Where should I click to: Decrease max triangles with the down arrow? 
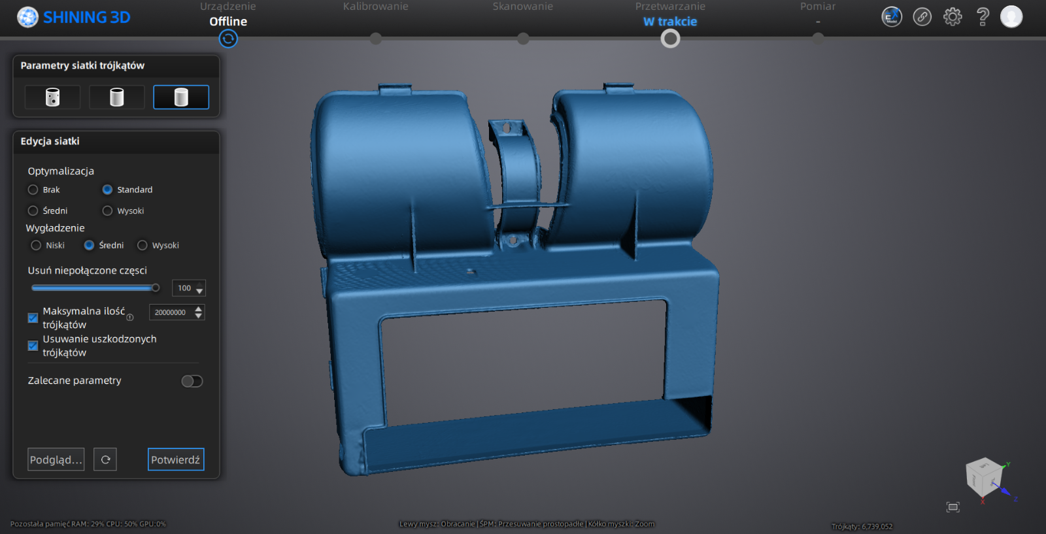(x=199, y=316)
